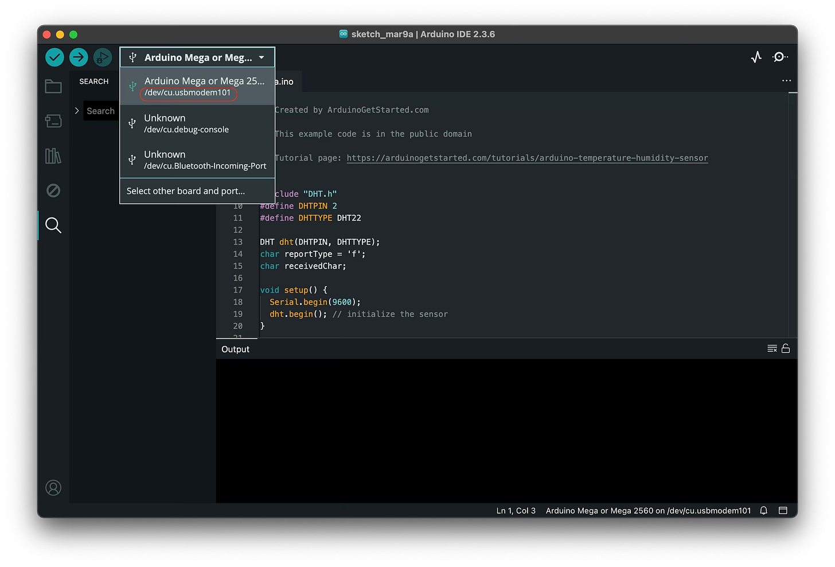835x567 pixels.
Task: Open the Boards Manager panel
Action: [53, 121]
